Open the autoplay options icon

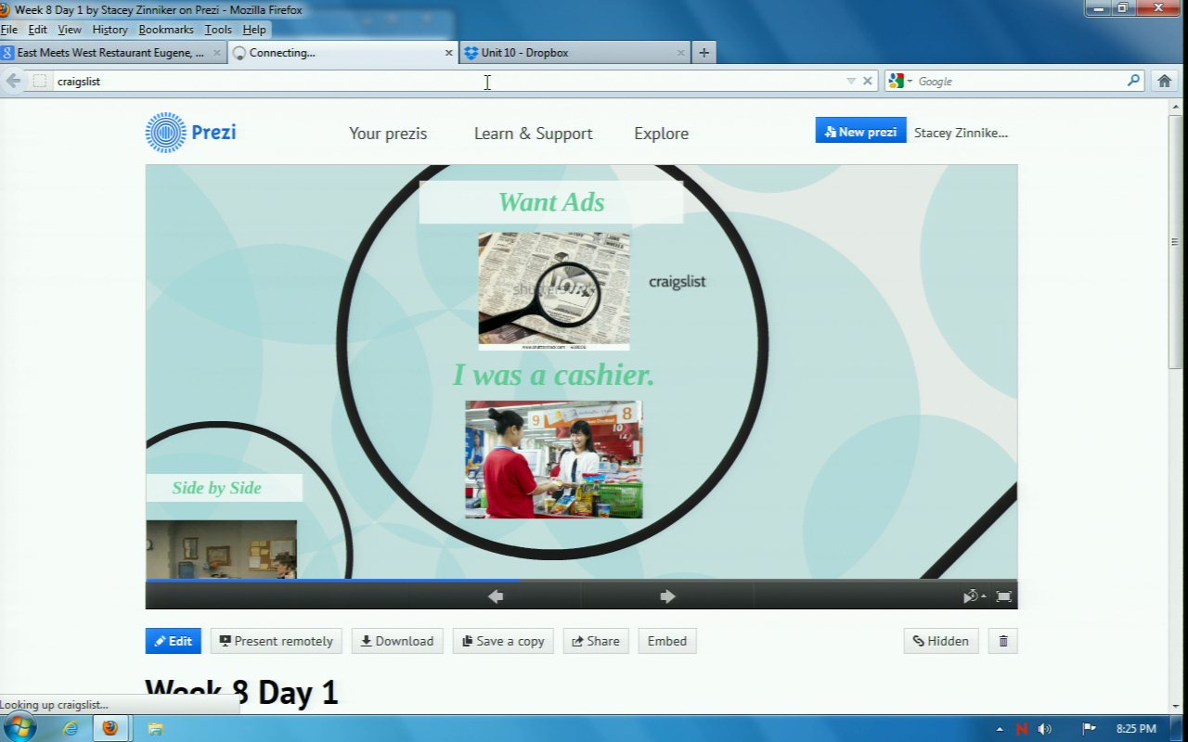[x=973, y=596]
